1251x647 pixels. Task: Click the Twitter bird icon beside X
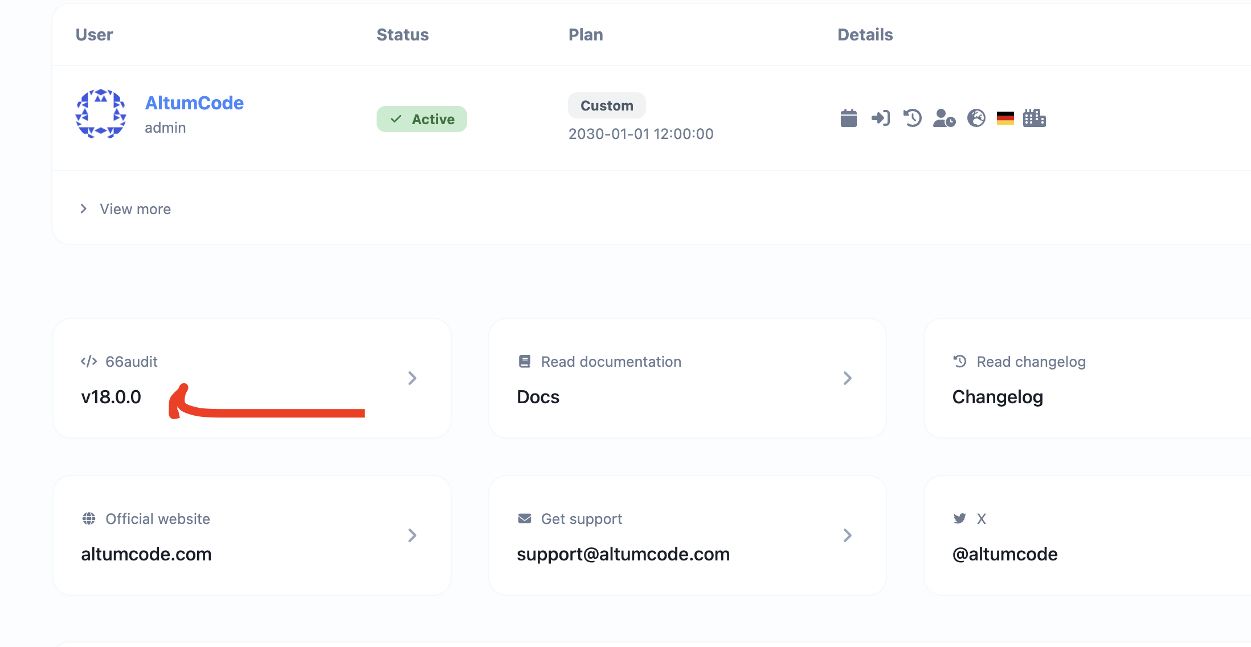coord(960,519)
